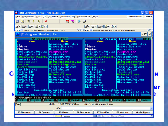Select drive d in left Total Commander panel
Image resolution: width=168 pixels, height=126 pixels.
pos(31,26)
